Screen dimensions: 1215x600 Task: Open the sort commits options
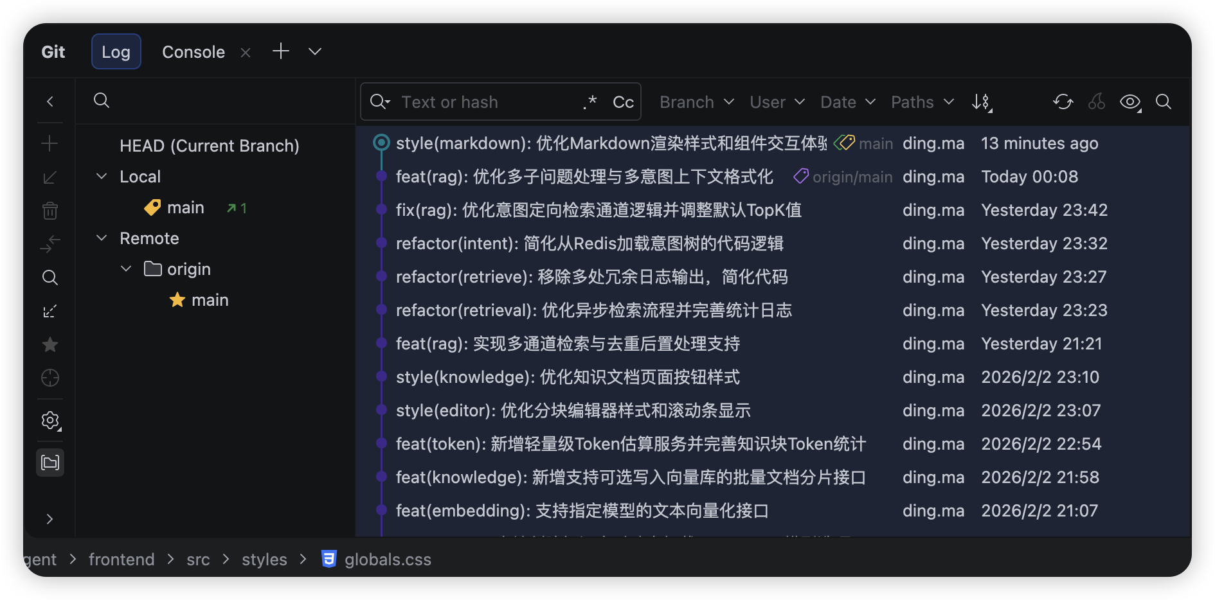[982, 101]
